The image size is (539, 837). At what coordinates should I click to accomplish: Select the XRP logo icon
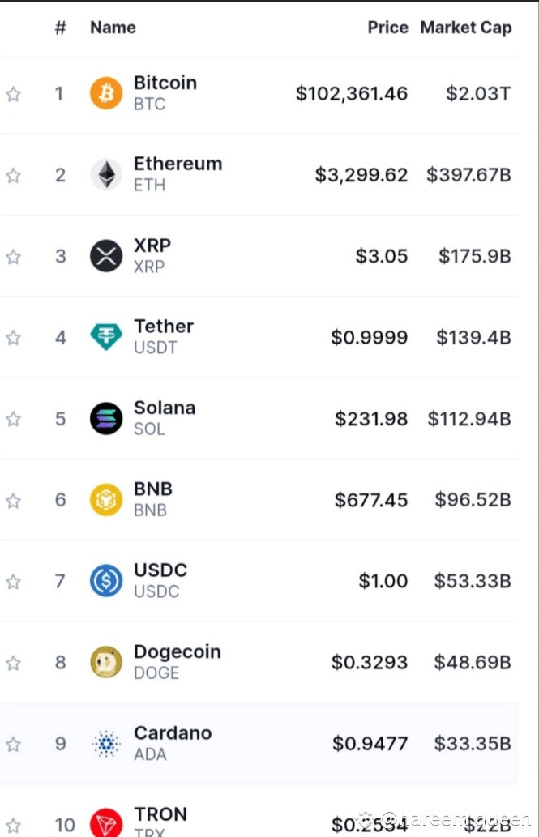(x=105, y=256)
